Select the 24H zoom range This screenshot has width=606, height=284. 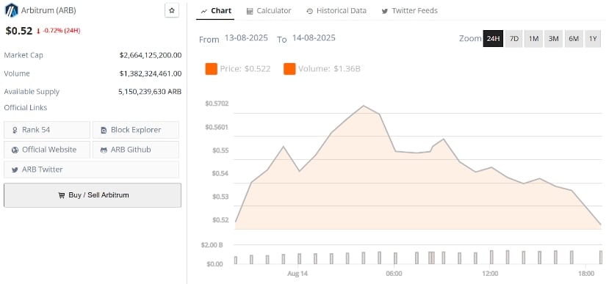[493, 39]
